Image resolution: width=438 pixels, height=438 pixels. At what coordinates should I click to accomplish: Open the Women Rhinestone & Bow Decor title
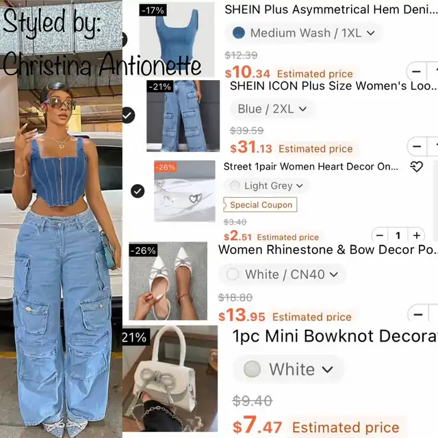pos(327,250)
